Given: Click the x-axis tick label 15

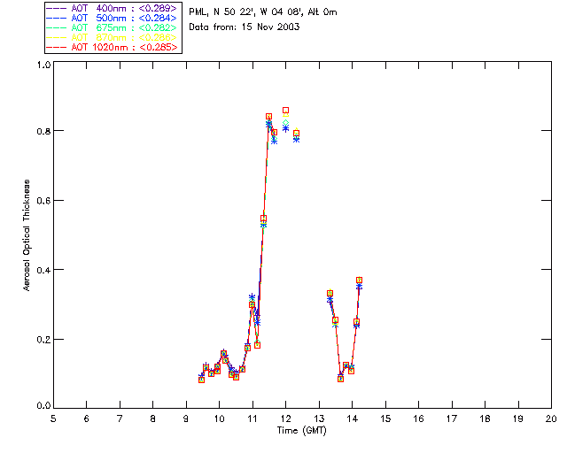Looking at the screenshot, I should (385, 418).
